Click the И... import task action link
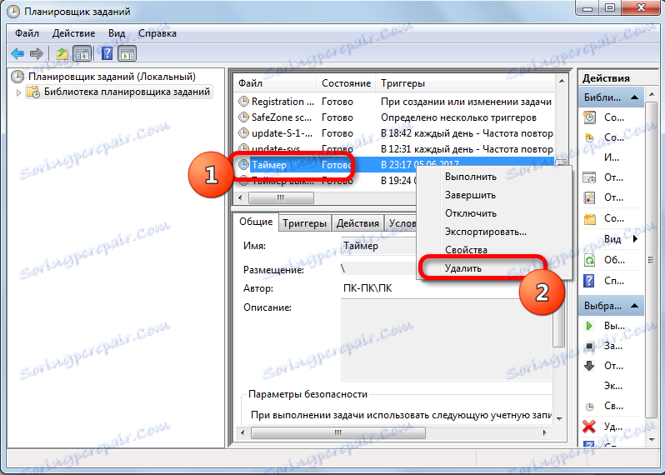This screenshot has width=665, height=475. (612, 157)
